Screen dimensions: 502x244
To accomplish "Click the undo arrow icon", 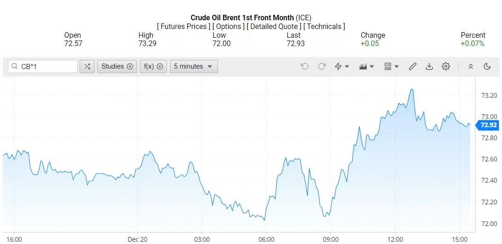I will click(x=305, y=66).
